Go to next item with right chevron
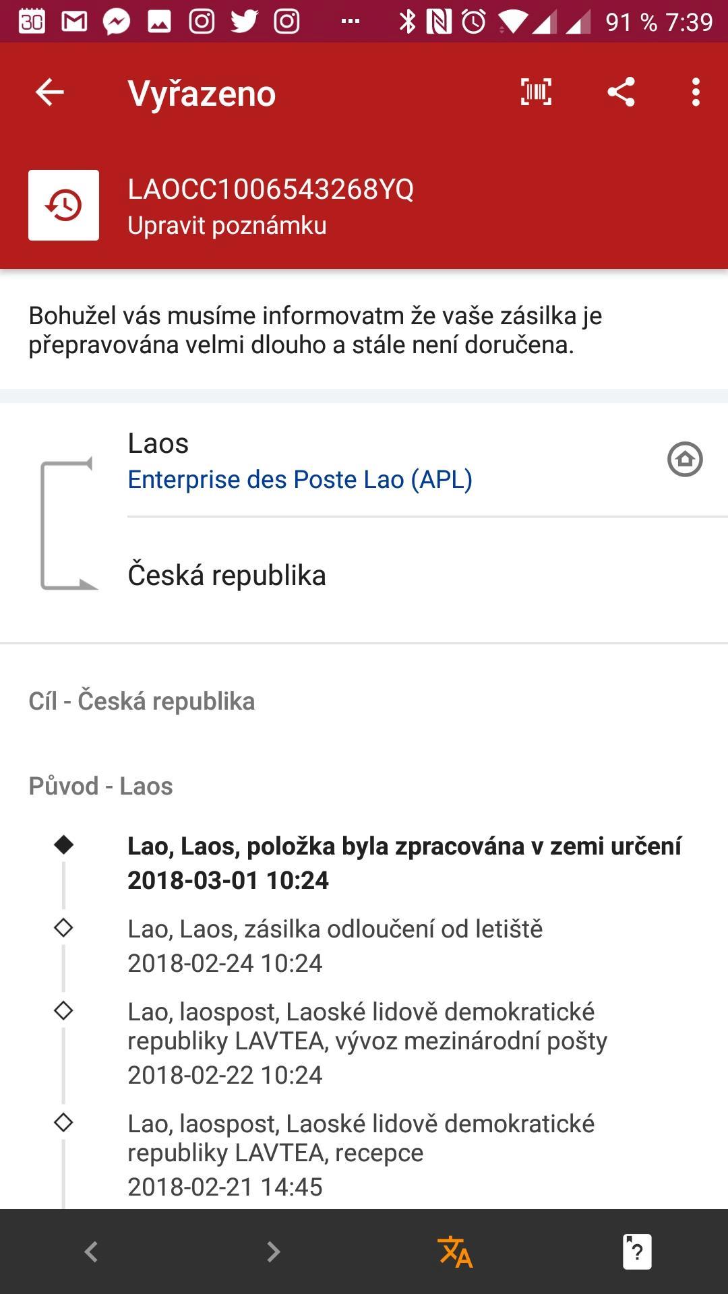 273,1252
